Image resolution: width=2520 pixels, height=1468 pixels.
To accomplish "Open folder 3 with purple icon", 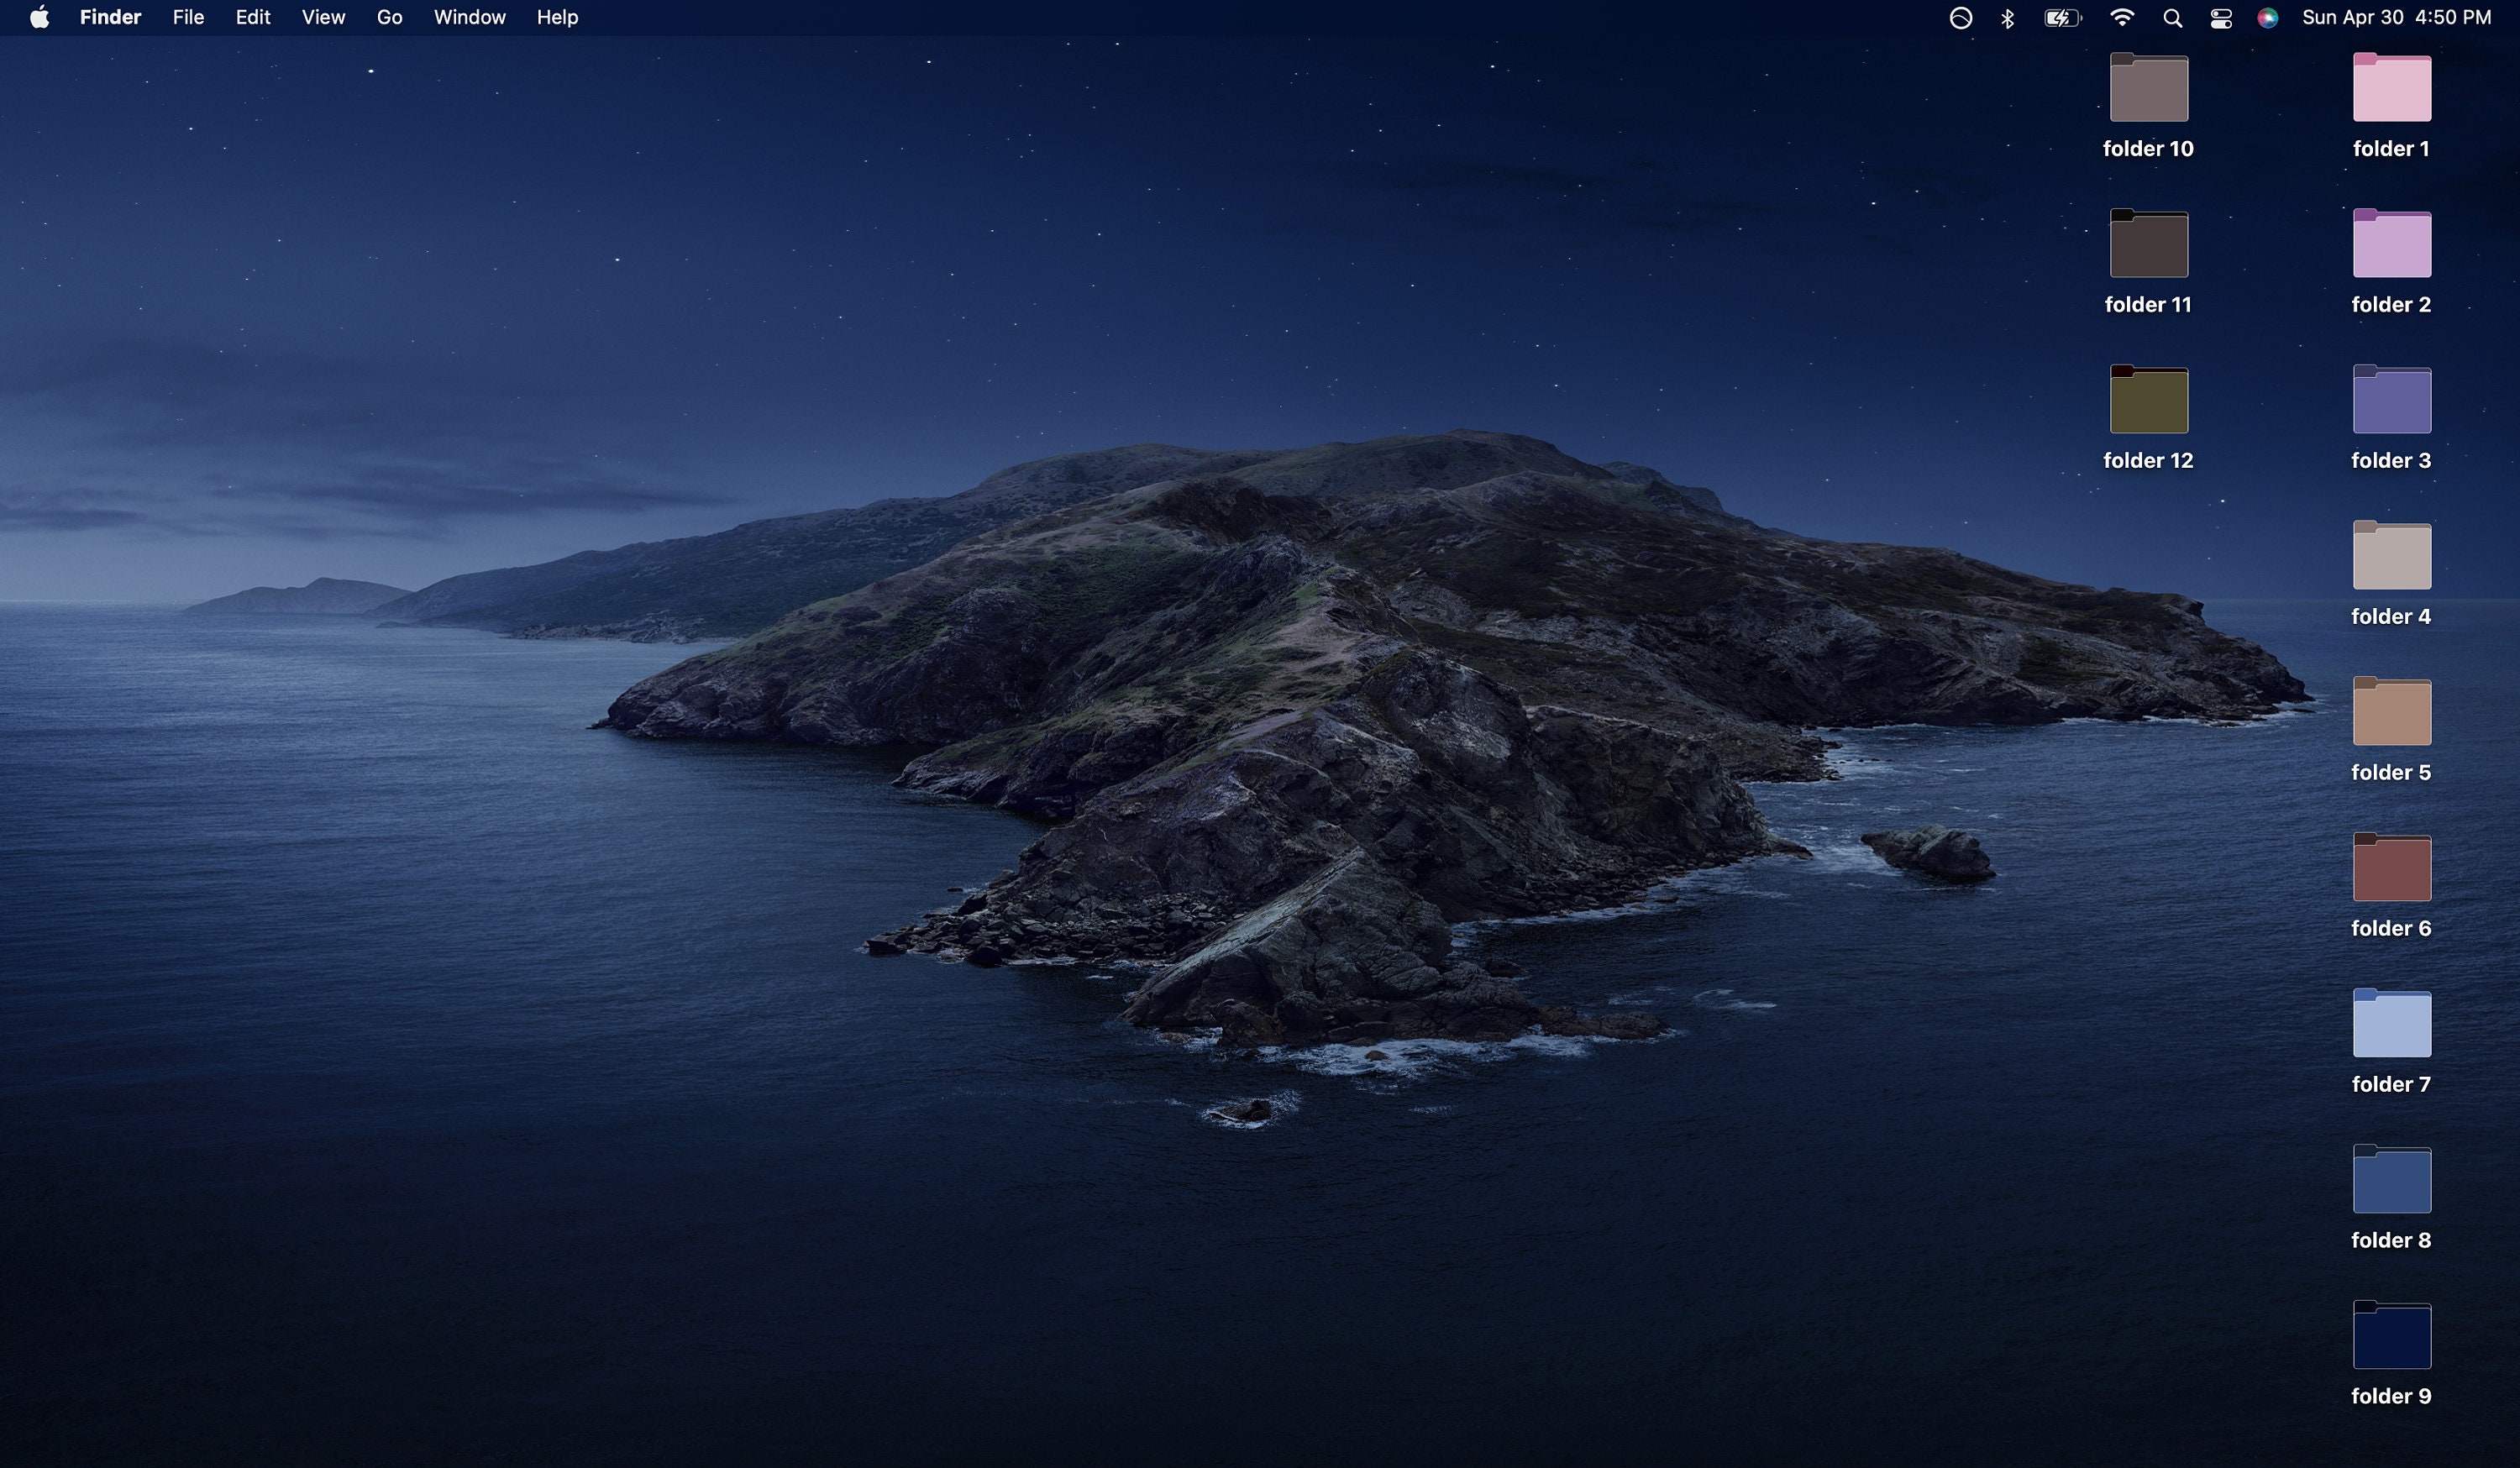I will (2391, 399).
